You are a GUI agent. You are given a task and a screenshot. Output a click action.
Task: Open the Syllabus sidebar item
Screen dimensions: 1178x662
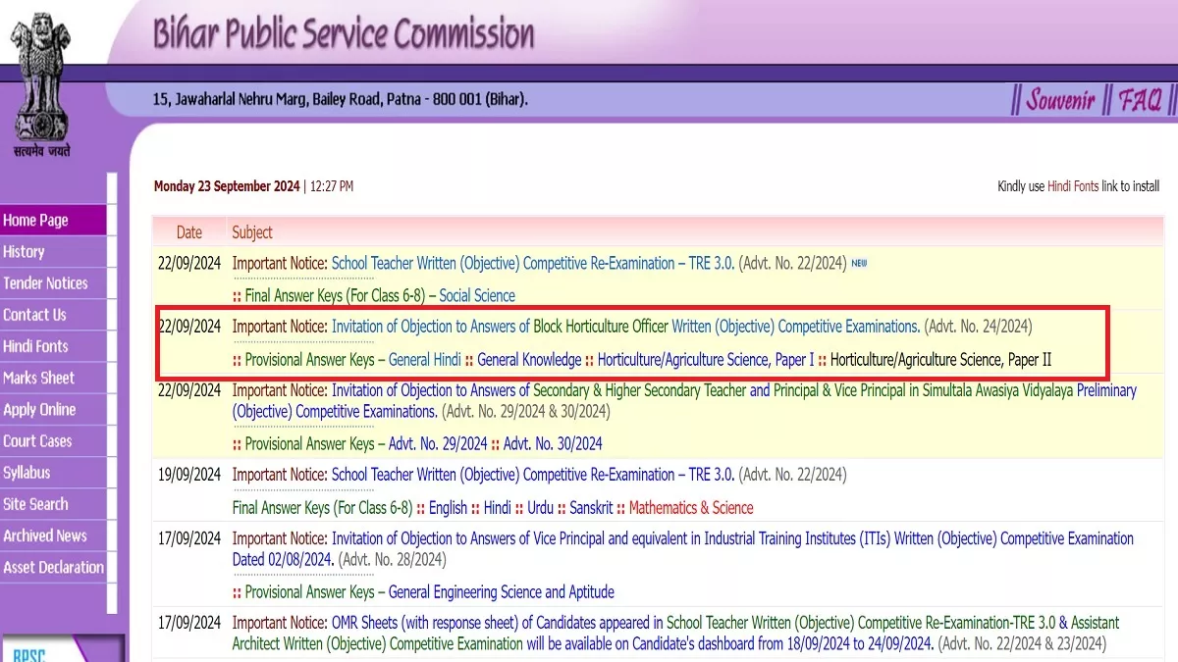click(53, 473)
